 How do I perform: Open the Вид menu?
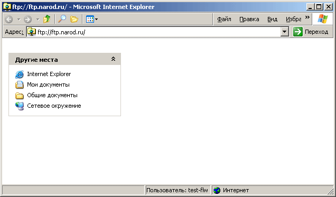click(x=273, y=19)
